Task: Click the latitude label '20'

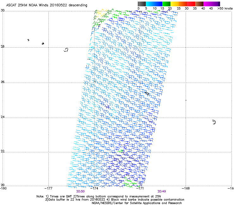Action: point(3,185)
